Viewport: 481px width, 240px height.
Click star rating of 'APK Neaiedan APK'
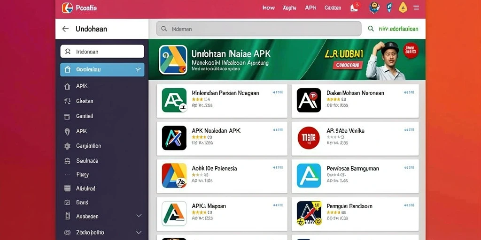pyautogui.click(x=199, y=137)
